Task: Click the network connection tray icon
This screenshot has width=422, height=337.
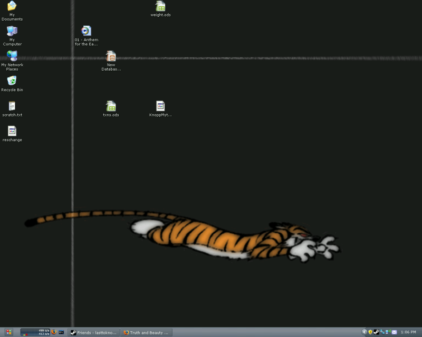Action: click(x=382, y=332)
